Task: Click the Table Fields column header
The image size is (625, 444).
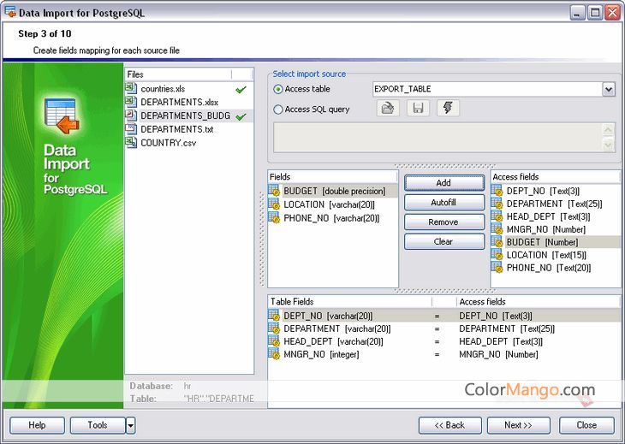Action: 349,302
